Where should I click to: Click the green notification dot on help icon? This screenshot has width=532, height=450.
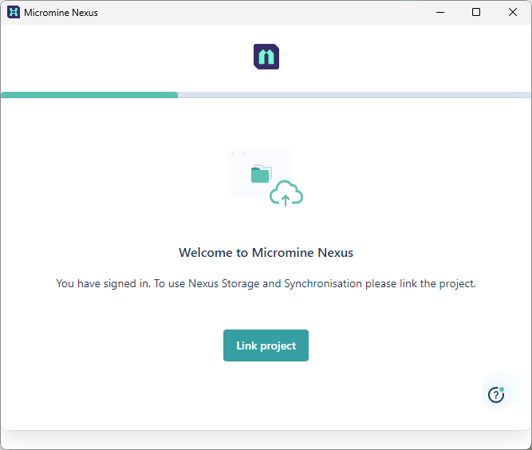502,389
